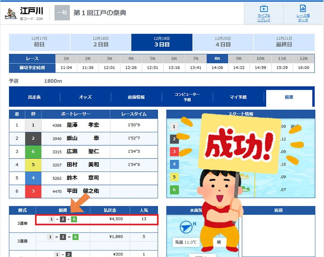
Task: Click racer name 飯山 泰
Action: [83, 138]
